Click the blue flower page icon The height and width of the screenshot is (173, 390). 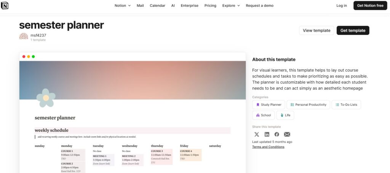pos(46,98)
